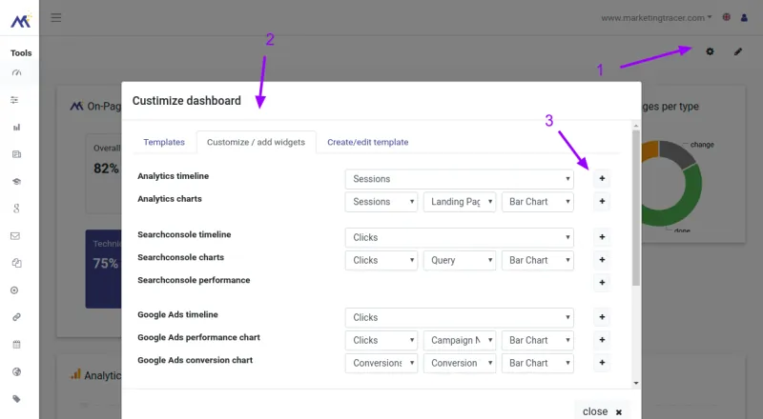The image size is (763, 419).
Task: Open Analytics charts Landing Page dropdown
Action: [460, 202]
